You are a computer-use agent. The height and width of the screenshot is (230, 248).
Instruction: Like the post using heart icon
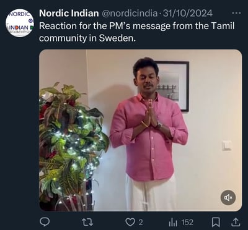130,222
